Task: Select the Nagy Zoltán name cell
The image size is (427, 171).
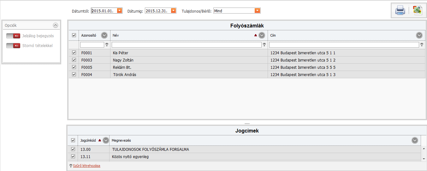Action: pyautogui.click(x=189, y=60)
